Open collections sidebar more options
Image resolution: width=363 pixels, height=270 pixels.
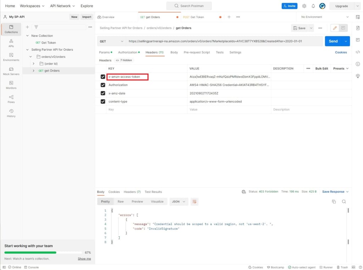[x=90, y=27]
